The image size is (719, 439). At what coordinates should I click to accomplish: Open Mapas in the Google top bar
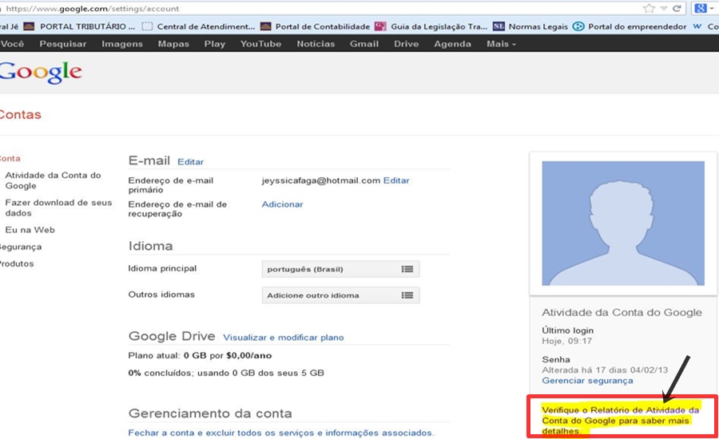[x=173, y=44]
